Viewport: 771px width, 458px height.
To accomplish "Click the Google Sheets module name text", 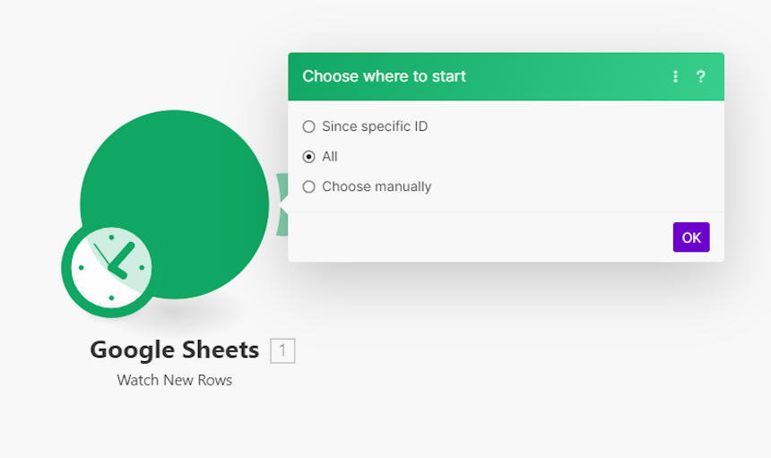I will 175,350.
